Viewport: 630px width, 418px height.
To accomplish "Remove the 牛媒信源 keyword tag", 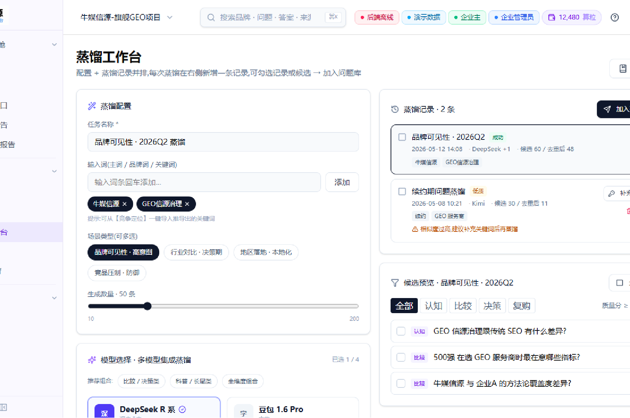I will (124, 204).
